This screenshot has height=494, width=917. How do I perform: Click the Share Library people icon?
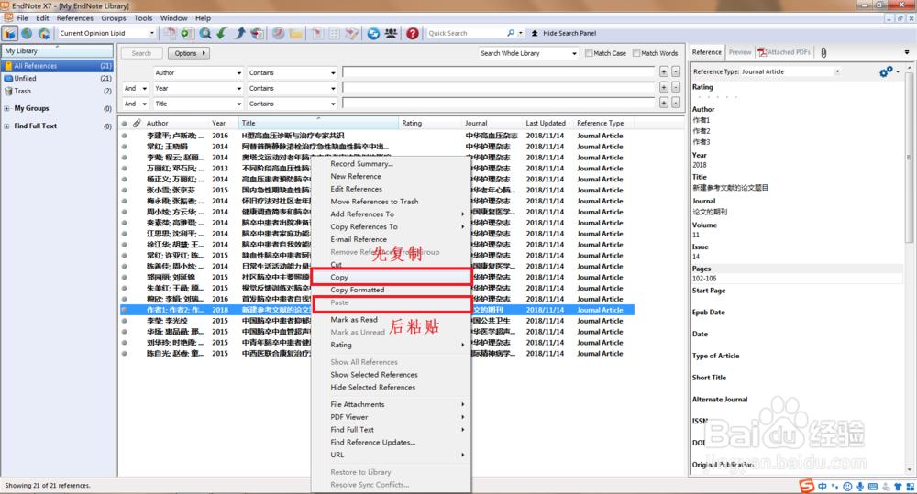[391, 33]
